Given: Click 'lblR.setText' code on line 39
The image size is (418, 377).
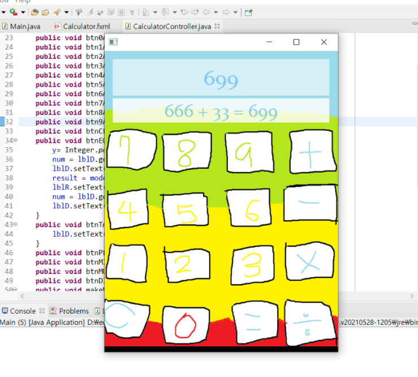Looking at the screenshot, I should click(x=77, y=187).
